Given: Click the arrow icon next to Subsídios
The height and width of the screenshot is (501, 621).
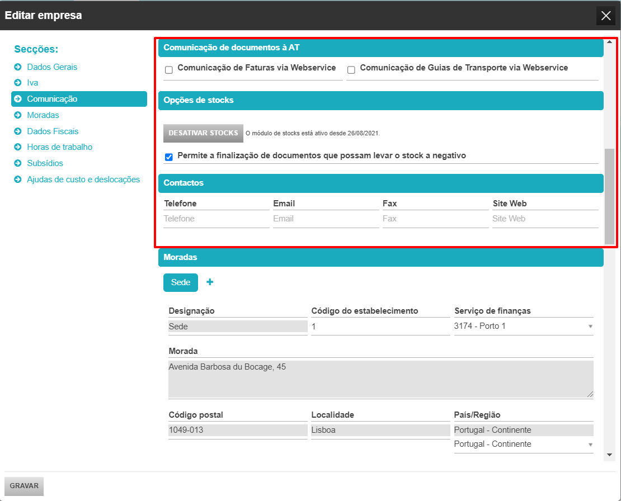Looking at the screenshot, I should click(18, 163).
